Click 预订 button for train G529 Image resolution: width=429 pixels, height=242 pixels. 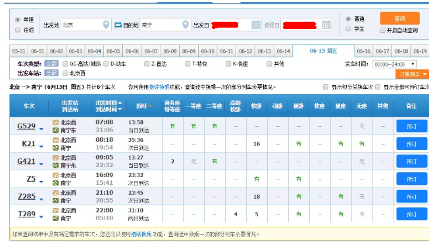[x=411, y=126]
